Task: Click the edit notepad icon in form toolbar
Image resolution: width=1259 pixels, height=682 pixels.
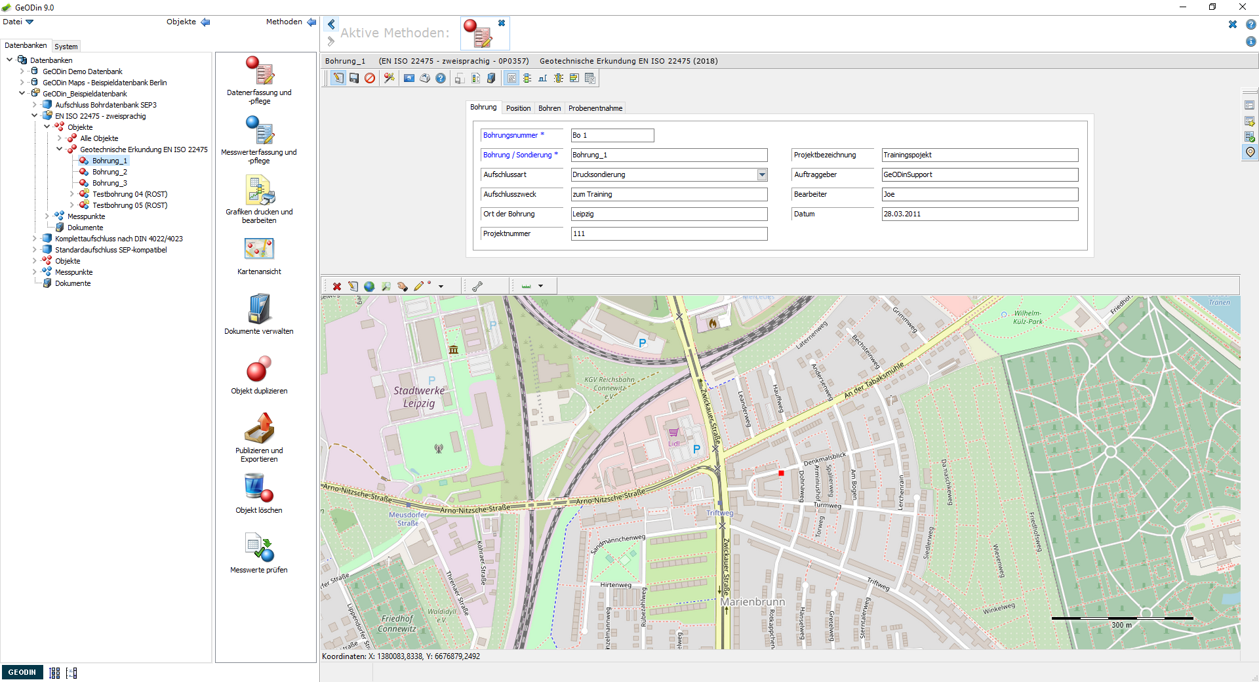Action: tap(338, 78)
